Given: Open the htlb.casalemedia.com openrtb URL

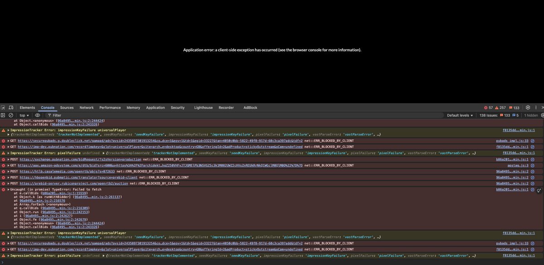Looking at the screenshot, I should [67, 172].
